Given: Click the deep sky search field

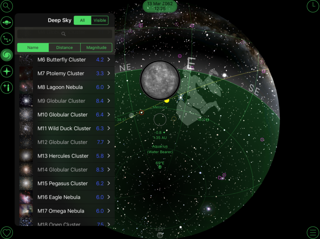Looking at the screenshot, I should click(x=64, y=34).
